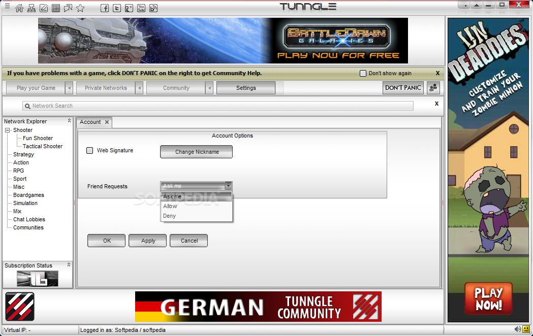Open the YouTube icon

(141, 8)
